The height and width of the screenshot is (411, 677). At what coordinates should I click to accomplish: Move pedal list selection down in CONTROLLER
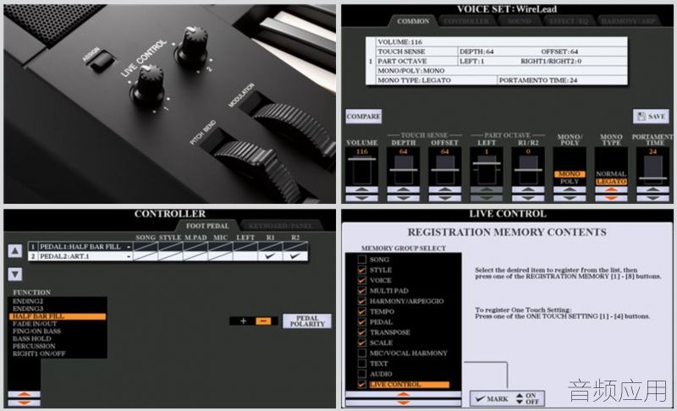coord(15,274)
